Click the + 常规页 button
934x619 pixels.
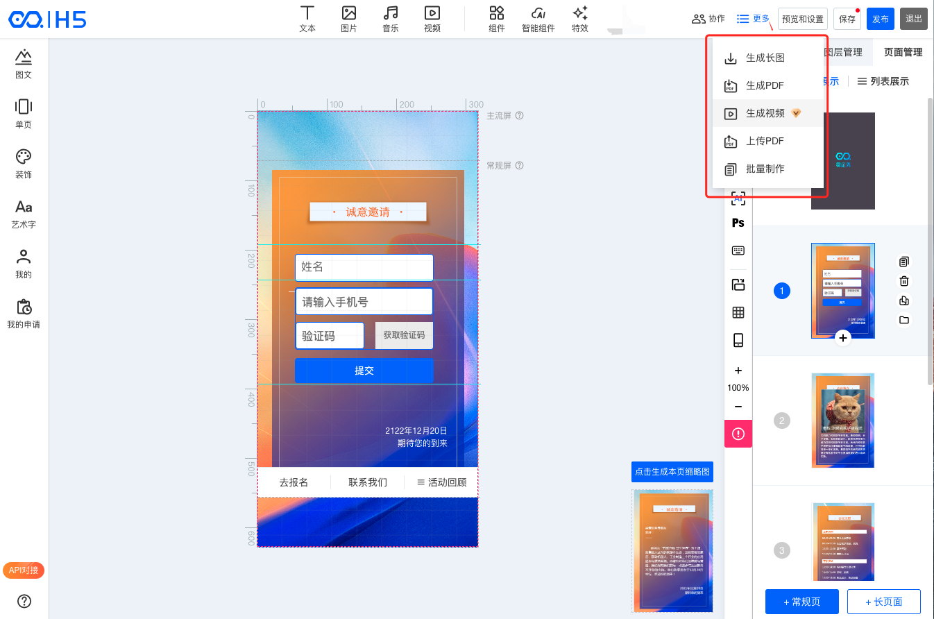coord(801,602)
